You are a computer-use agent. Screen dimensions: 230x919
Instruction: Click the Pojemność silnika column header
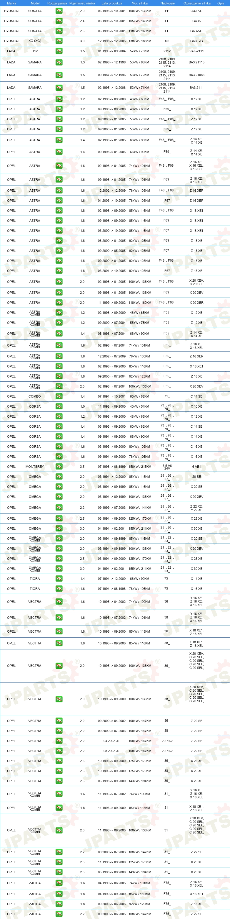tap(82, 3)
